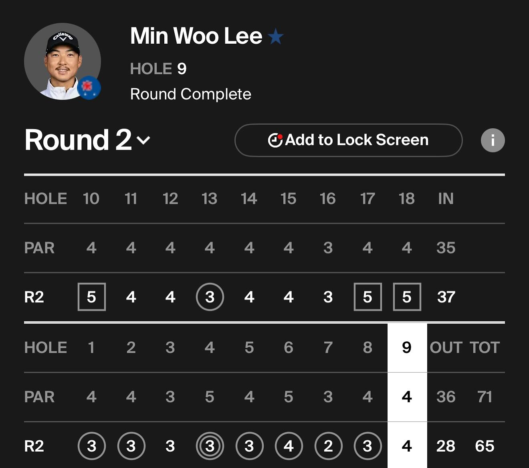Select the boxed bogey score on hole 18
Viewport: 529px width, 468px height.
pyautogui.click(x=407, y=297)
